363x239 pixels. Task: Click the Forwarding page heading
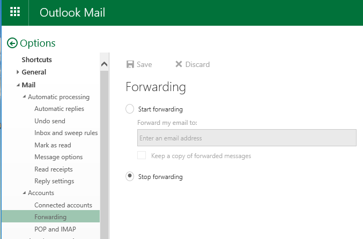(x=155, y=87)
